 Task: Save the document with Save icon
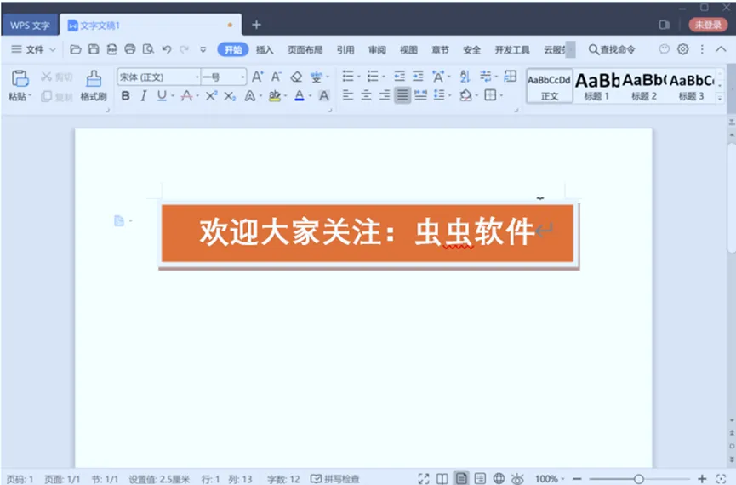(x=94, y=49)
